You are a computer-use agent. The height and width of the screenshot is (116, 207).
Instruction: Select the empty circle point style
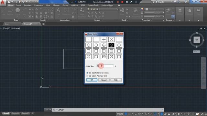point(96,45)
